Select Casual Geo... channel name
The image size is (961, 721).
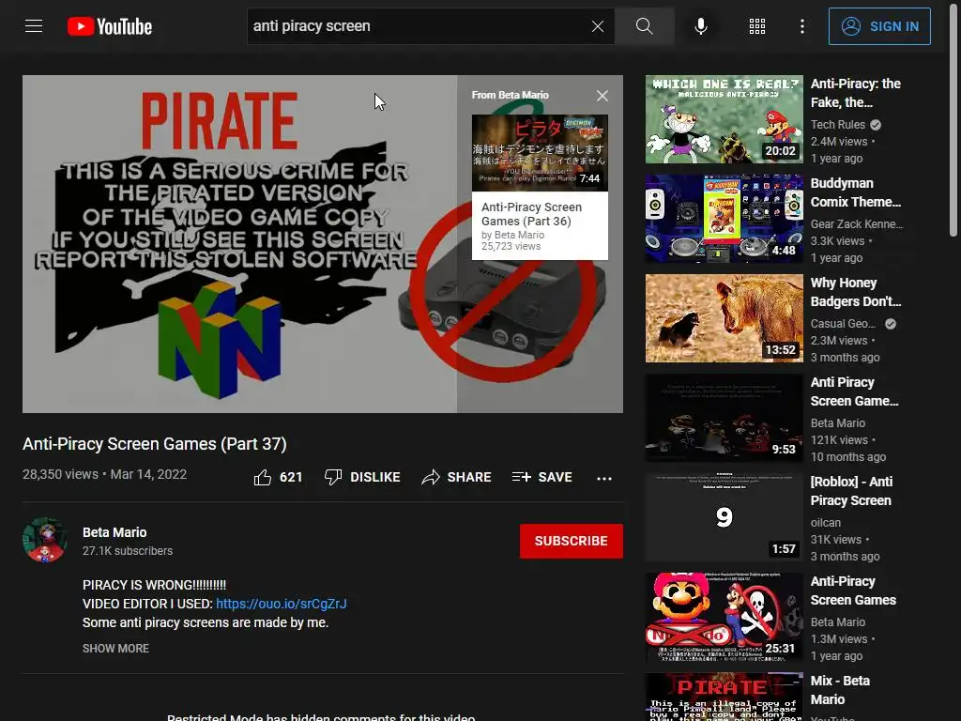843,323
